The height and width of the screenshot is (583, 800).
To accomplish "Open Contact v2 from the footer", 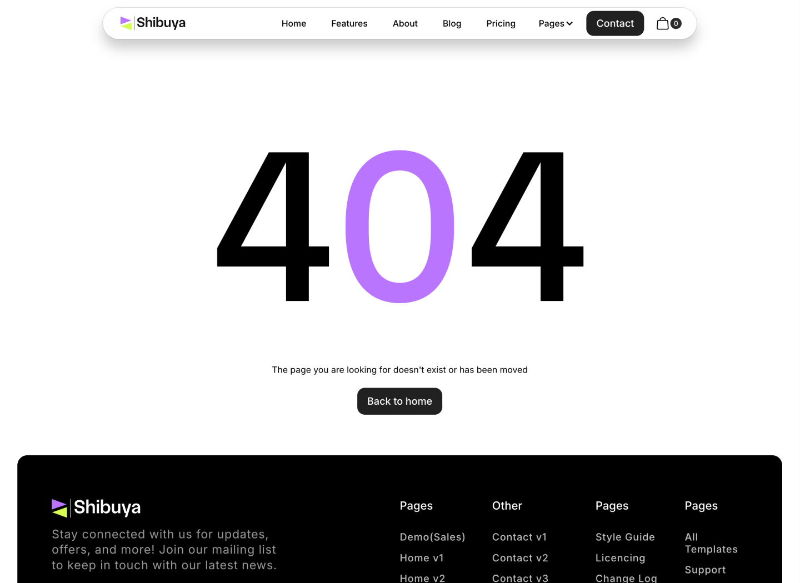I will point(520,558).
